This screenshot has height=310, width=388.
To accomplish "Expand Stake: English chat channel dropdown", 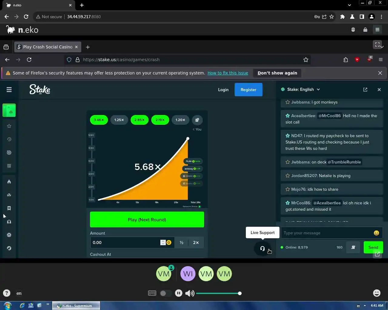I will click(x=318, y=90).
